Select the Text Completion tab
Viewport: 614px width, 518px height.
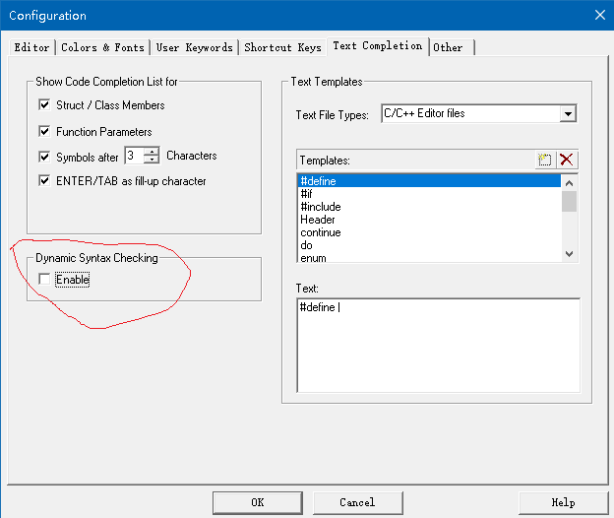click(378, 46)
